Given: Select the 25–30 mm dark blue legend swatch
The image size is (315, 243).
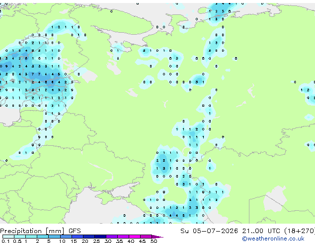Looking at the screenshot, I should pos(100,237).
